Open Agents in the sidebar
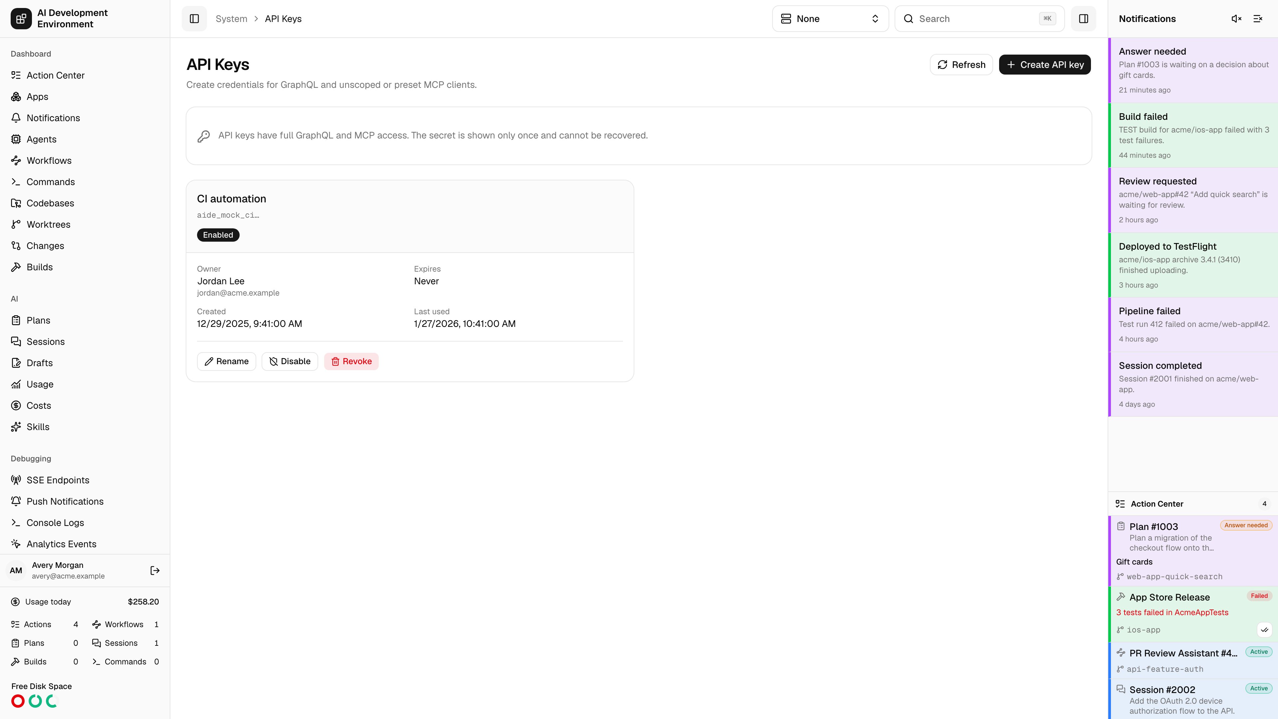1278x719 pixels. click(85, 139)
